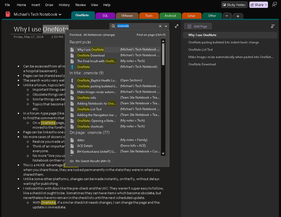Click the page icon next to 'ACE Details'
The image size is (281, 217).
(72, 146)
